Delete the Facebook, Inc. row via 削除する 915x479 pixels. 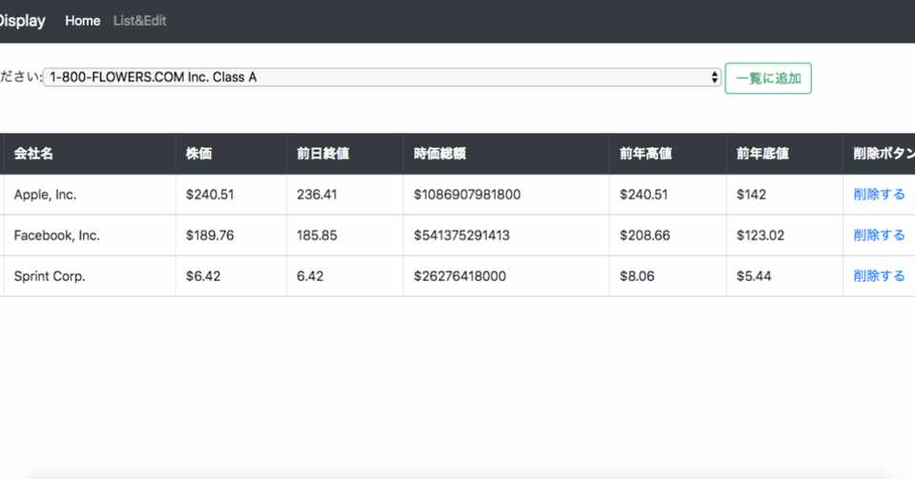click(879, 235)
